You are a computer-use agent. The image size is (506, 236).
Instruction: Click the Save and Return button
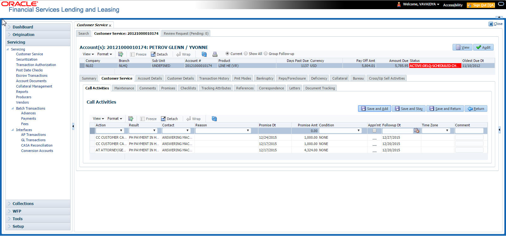click(445, 109)
